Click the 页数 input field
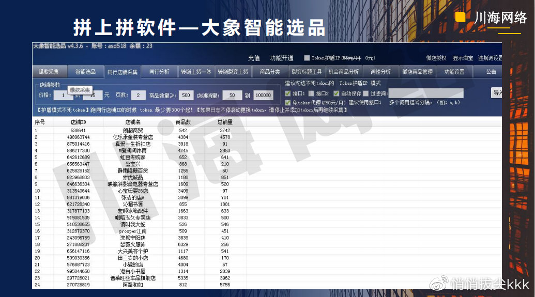The image size is (535, 297). click(138, 95)
